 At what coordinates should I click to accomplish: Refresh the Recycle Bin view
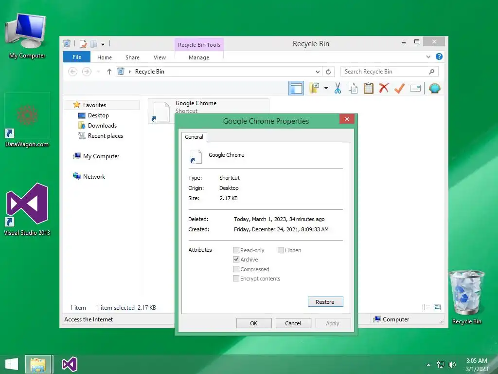[x=328, y=72]
